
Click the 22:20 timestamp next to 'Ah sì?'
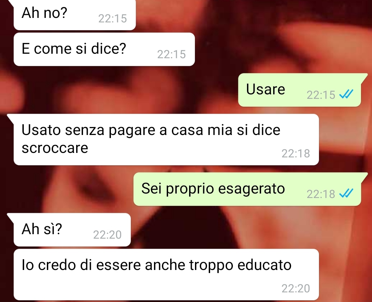click(x=107, y=235)
